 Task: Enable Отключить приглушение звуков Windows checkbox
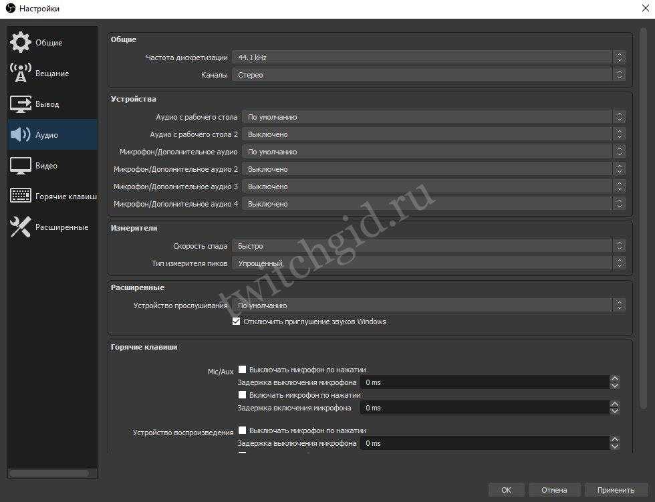237,321
